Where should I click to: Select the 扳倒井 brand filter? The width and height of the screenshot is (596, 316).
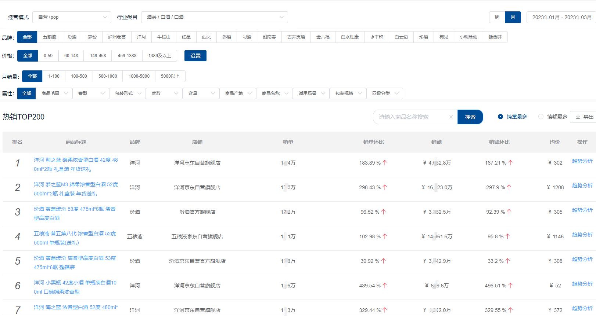[495, 37]
